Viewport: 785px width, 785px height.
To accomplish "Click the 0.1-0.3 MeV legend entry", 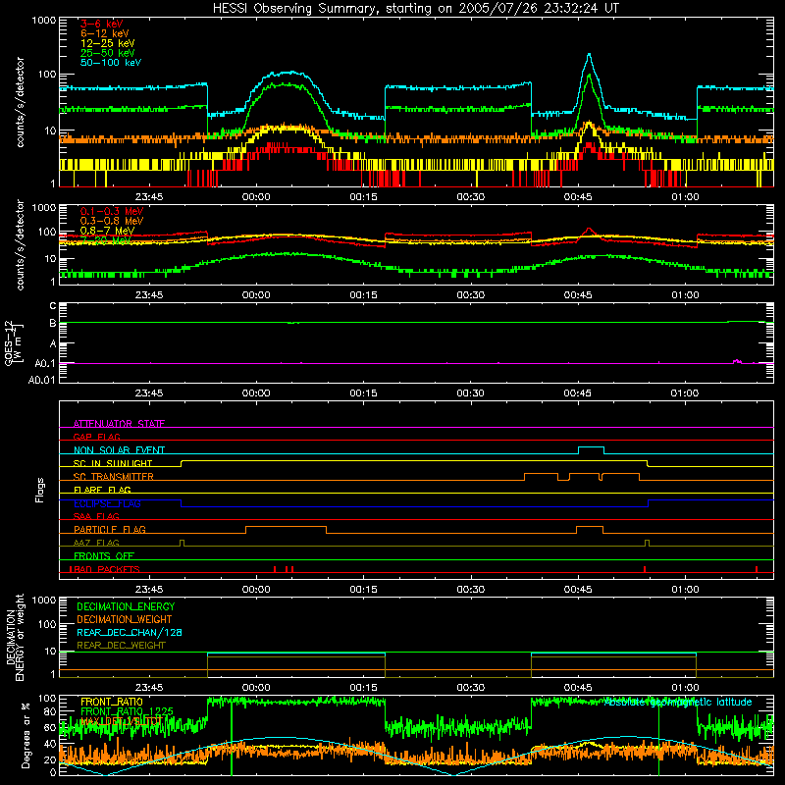I will [111, 211].
